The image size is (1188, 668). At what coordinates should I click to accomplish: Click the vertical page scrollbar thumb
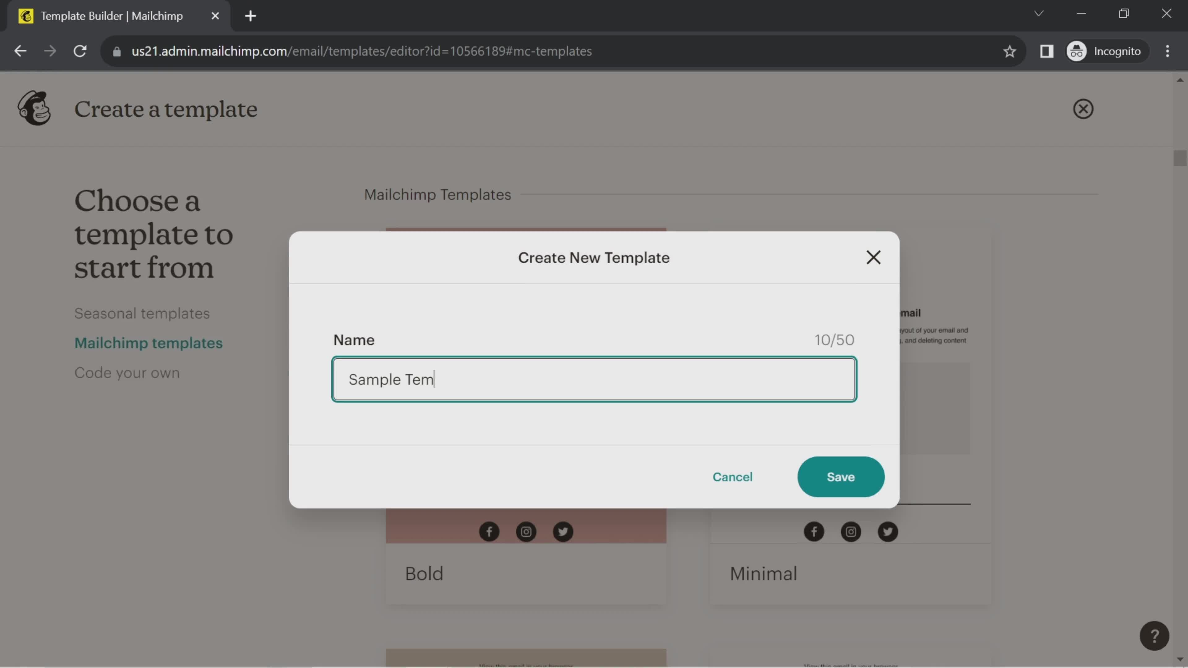pyautogui.click(x=1180, y=158)
